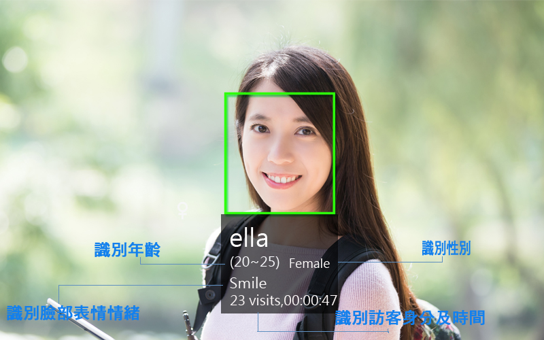The image size is (544, 340).
Task: Open the 識別臉部表情情緒 annotation label
Action: pos(73,313)
